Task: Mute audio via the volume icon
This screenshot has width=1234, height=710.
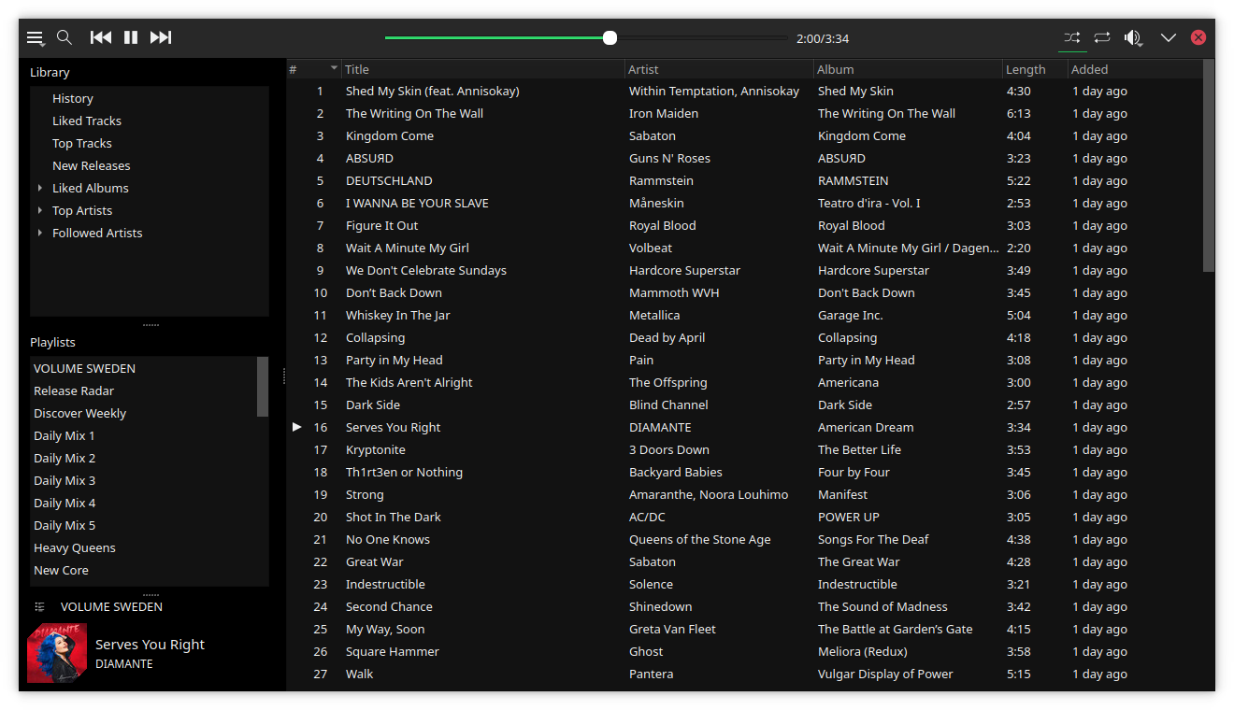Action: [x=1133, y=37]
